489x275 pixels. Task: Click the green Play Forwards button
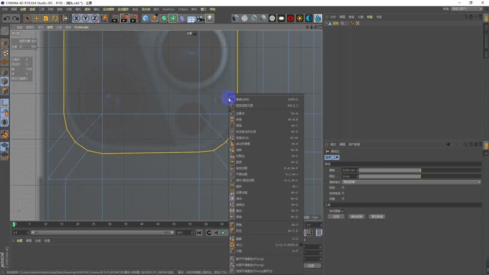pos(223,232)
